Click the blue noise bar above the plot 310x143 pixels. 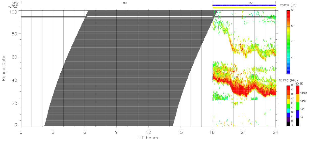244,5
